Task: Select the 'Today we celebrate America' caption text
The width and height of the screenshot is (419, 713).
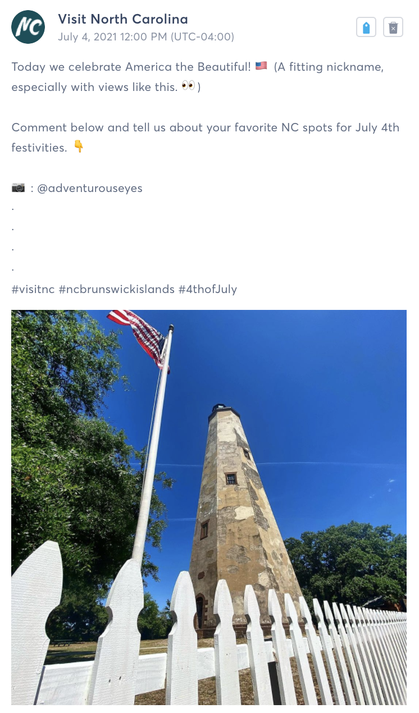Action: (131, 67)
